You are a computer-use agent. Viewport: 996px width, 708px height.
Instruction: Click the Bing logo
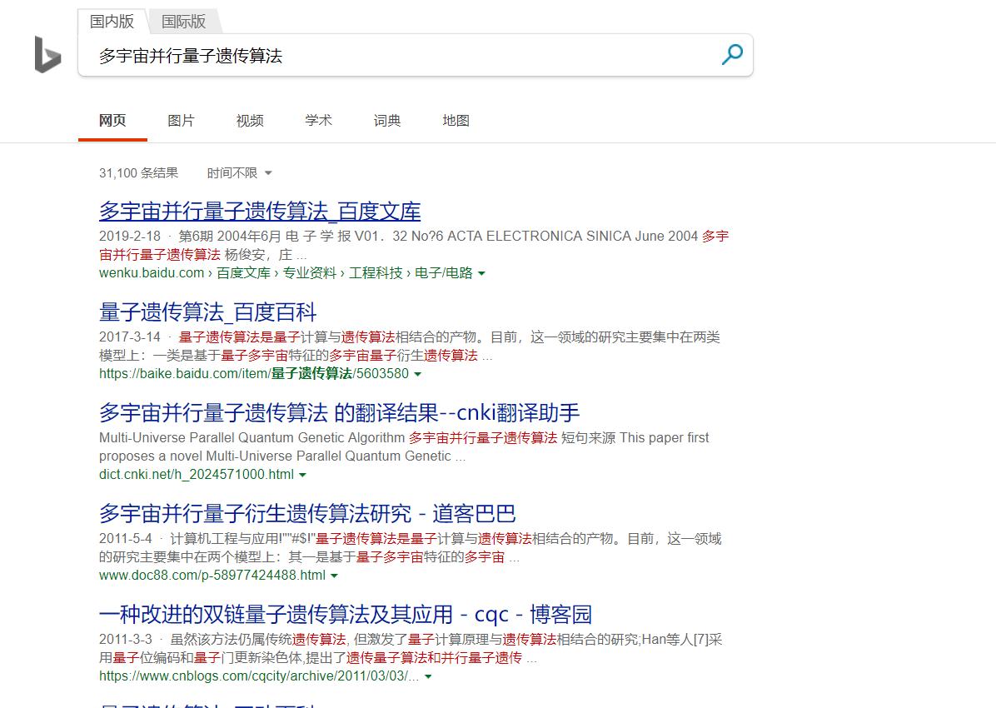tap(46, 57)
